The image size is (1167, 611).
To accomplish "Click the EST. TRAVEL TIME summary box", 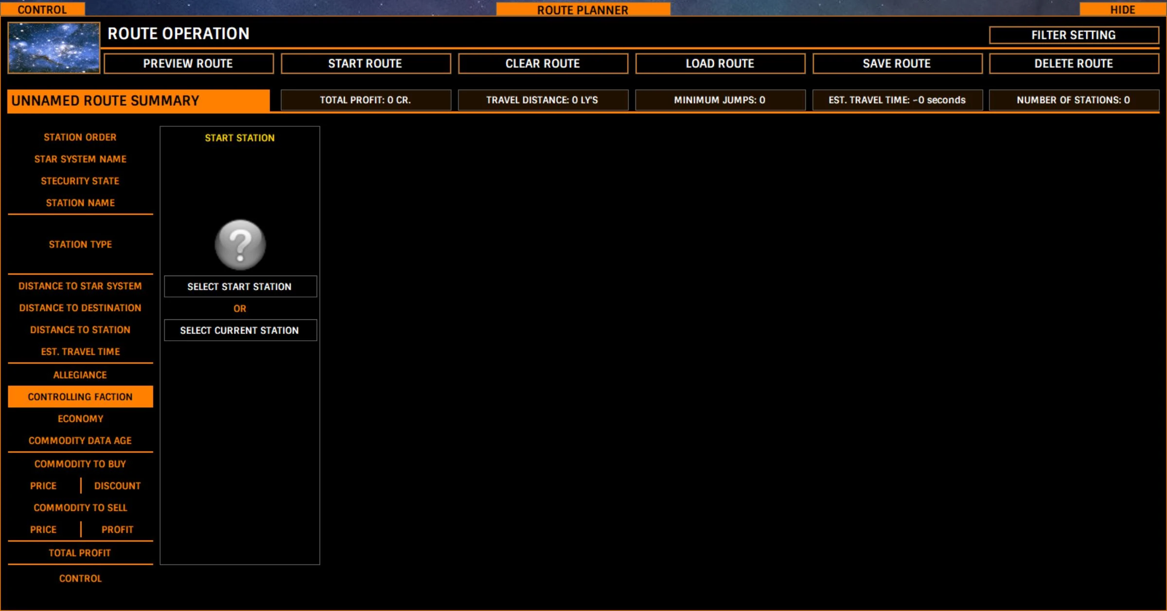I will [897, 100].
